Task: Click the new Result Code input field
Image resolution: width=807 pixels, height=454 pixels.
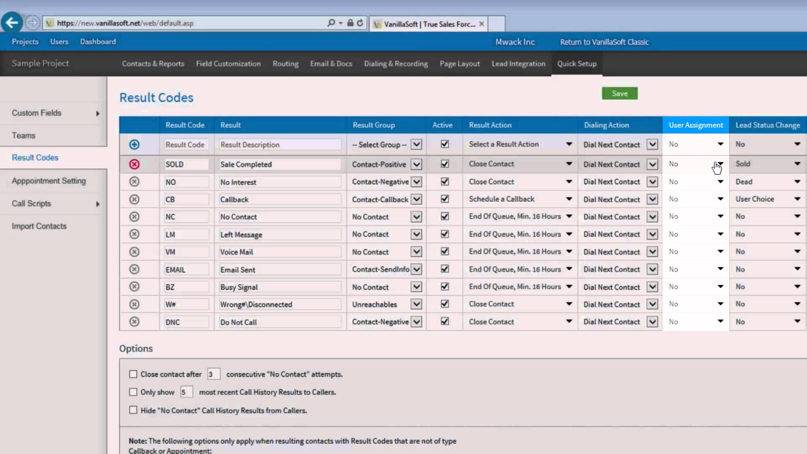Action: click(186, 145)
